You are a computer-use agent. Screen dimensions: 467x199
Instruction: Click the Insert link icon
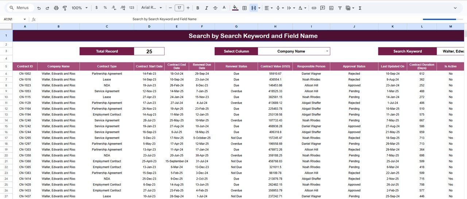click(314, 8)
